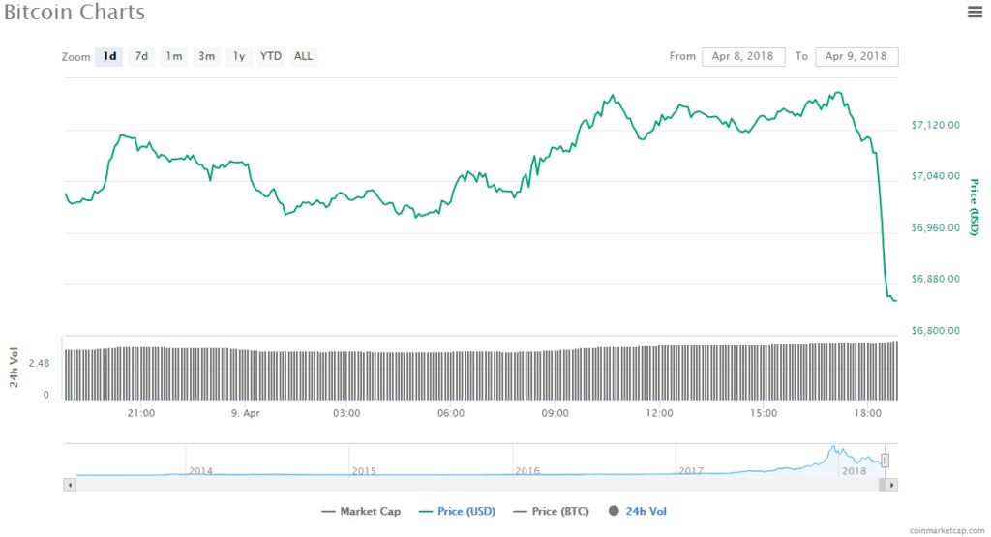This screenshot has width=991, height=537.
Task: Show ALL time price history
Action: [x=303, y=56]
